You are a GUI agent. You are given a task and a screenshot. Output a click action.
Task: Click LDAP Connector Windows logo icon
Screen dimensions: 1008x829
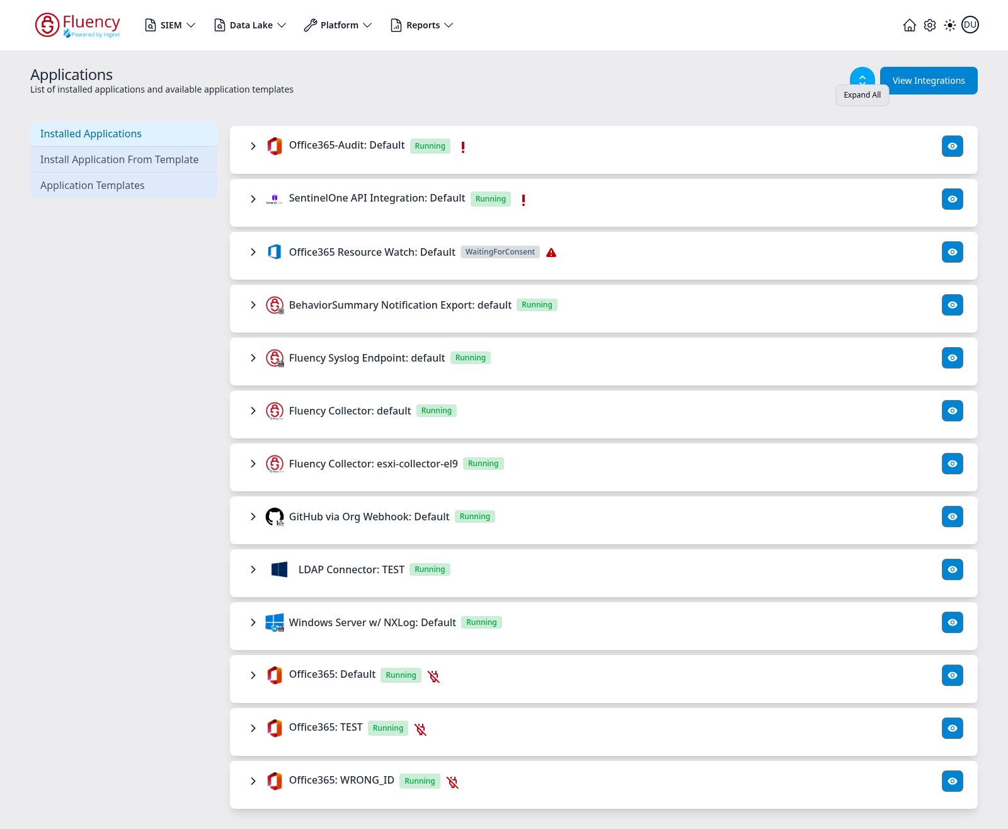279,569
